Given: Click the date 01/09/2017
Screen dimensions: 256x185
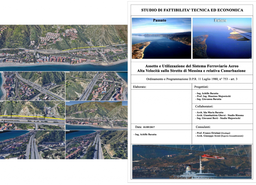Looking at the screenshot, I should pos(150,127).
